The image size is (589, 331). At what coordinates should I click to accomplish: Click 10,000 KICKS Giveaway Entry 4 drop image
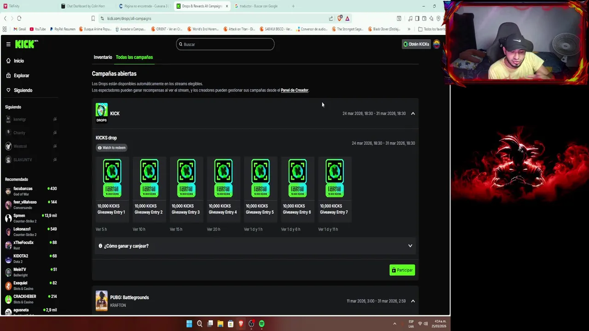click(223, 178)
